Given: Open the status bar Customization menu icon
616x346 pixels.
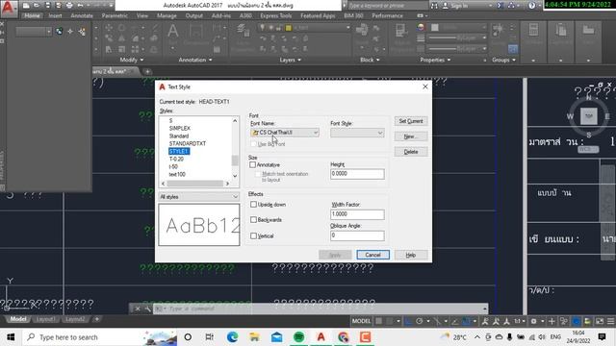Looking at the screenshot, I should 610,321.
